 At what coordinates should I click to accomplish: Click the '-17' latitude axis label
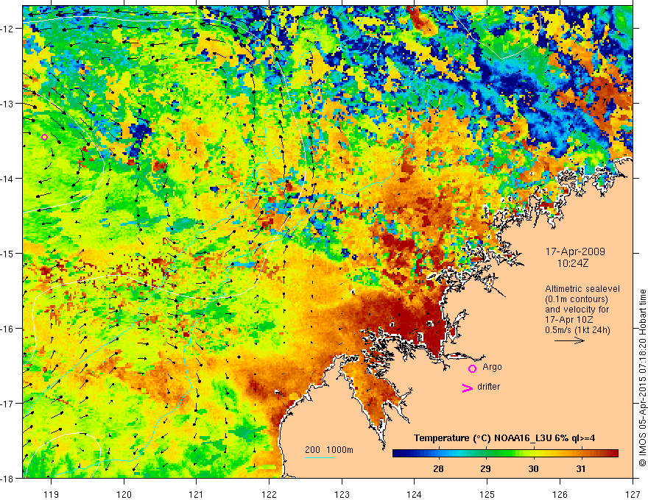tap(8, 404)
